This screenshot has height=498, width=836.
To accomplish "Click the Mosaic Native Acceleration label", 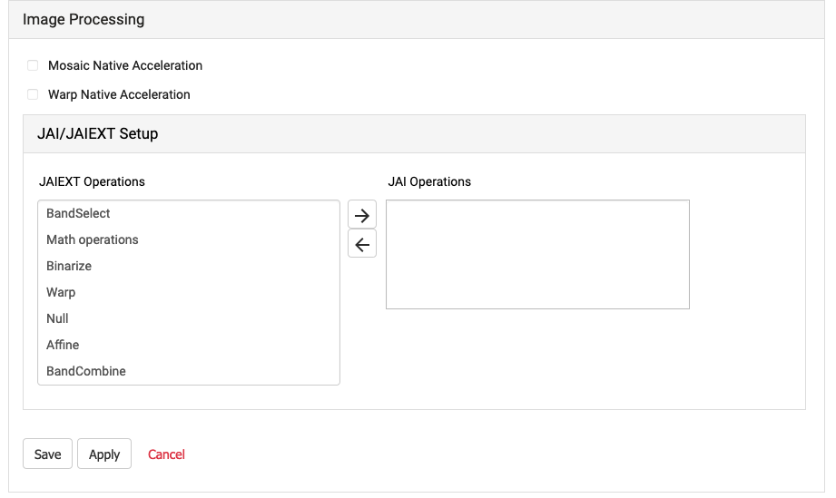I will (125, 65).
